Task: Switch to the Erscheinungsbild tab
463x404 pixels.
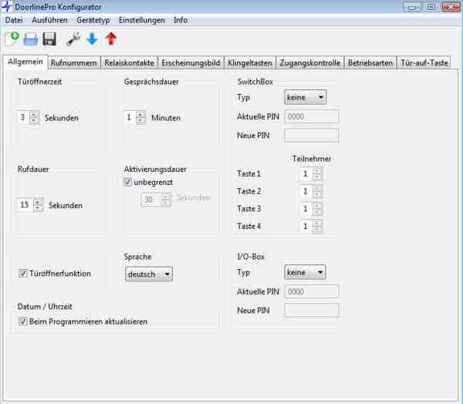Action: (191, 63)
